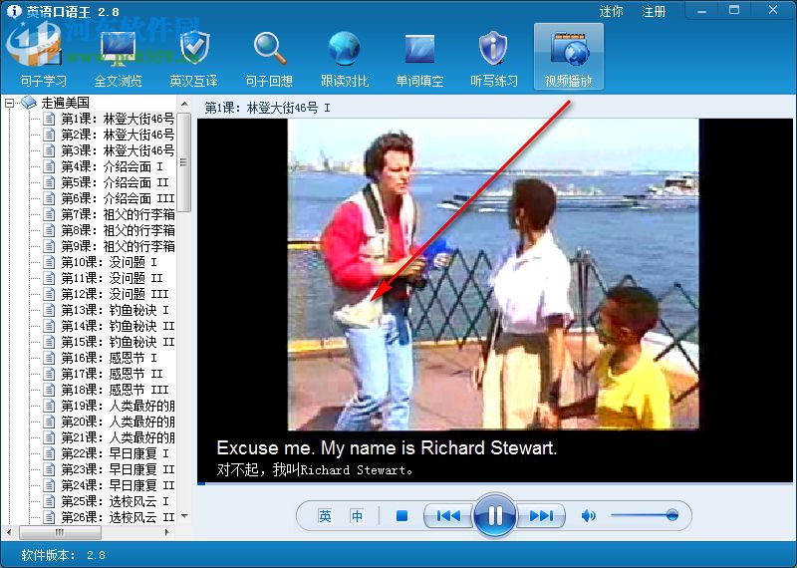Click the lesson title above the video
797x568 pixels.
click(267, 108)
